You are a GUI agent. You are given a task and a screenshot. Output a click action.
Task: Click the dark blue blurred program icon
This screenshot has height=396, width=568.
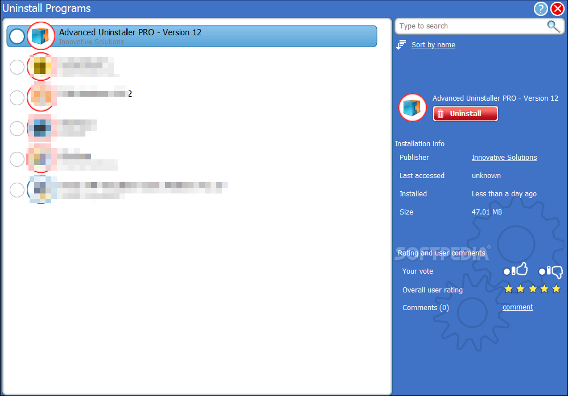[x=41, y=128]
